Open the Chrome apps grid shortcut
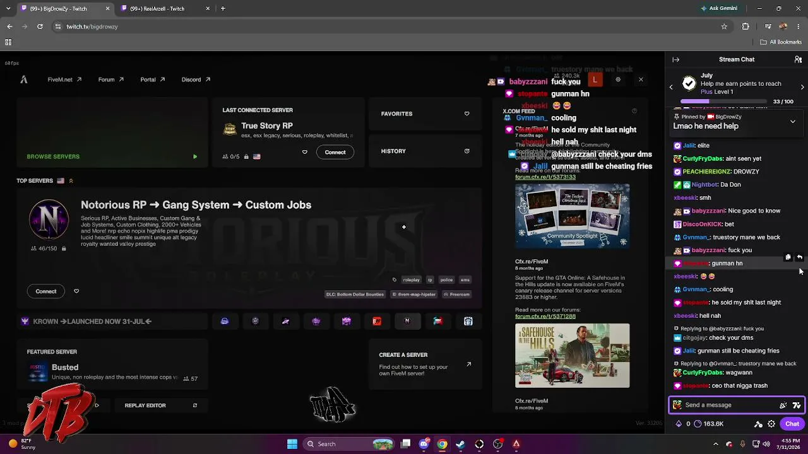 [8, 42]
